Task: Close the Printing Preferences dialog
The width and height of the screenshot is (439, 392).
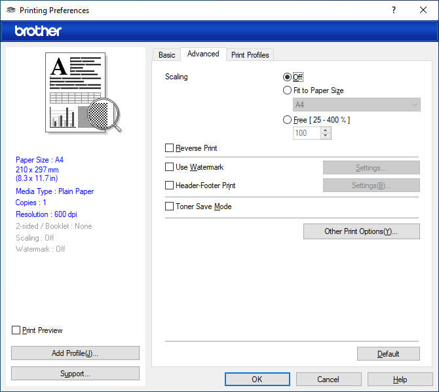Action: point(423,10)
